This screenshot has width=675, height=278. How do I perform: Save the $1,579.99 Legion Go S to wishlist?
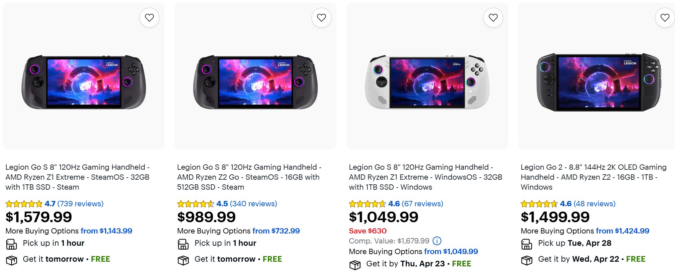pyautogui.click(x=149, y=18)
